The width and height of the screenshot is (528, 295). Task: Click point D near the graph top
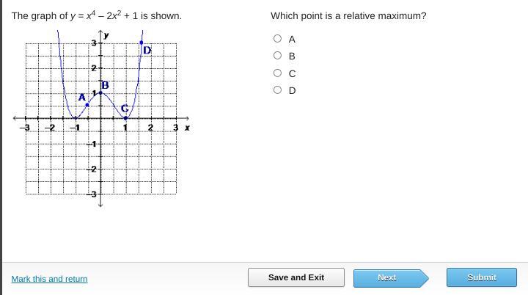[142, 43]
